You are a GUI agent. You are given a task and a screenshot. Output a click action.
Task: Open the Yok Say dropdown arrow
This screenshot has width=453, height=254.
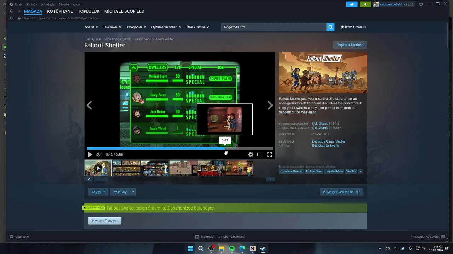coord(133,192)
